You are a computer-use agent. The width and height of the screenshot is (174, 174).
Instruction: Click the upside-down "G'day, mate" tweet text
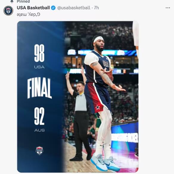point(28,14)
